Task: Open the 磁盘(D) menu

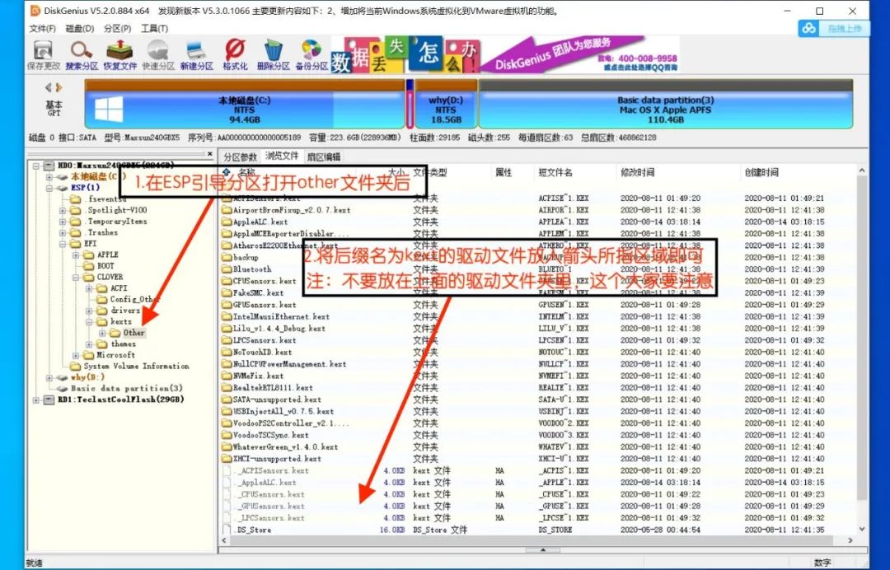Action: point(79,28)
